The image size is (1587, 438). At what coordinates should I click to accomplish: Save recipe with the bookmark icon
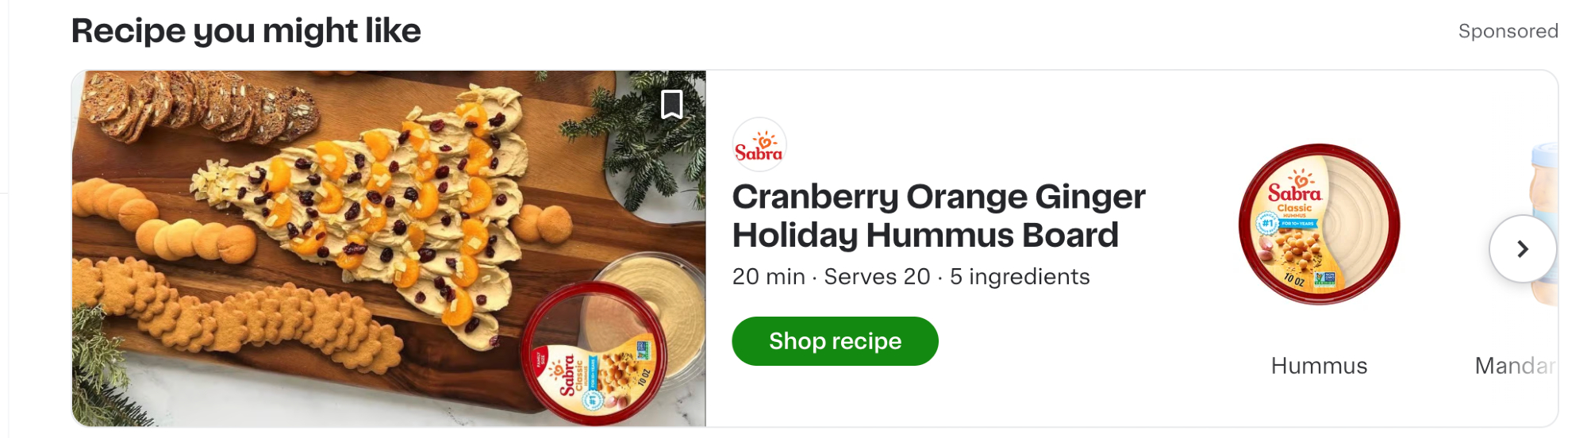tap(671, 104)
